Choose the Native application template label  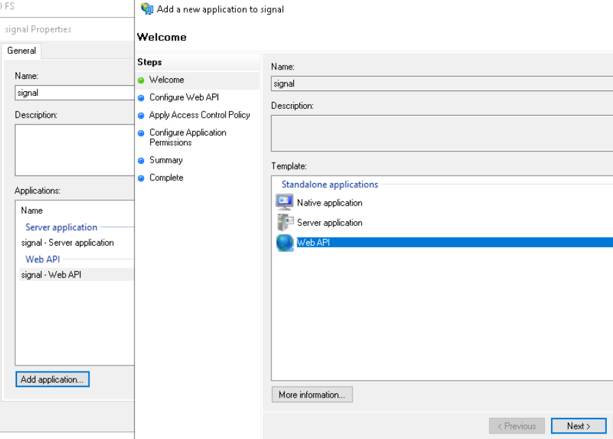point(329,203)
